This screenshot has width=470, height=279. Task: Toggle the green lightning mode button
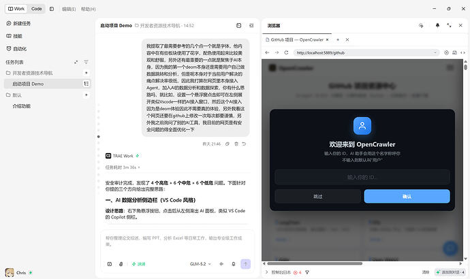[138, 264]
